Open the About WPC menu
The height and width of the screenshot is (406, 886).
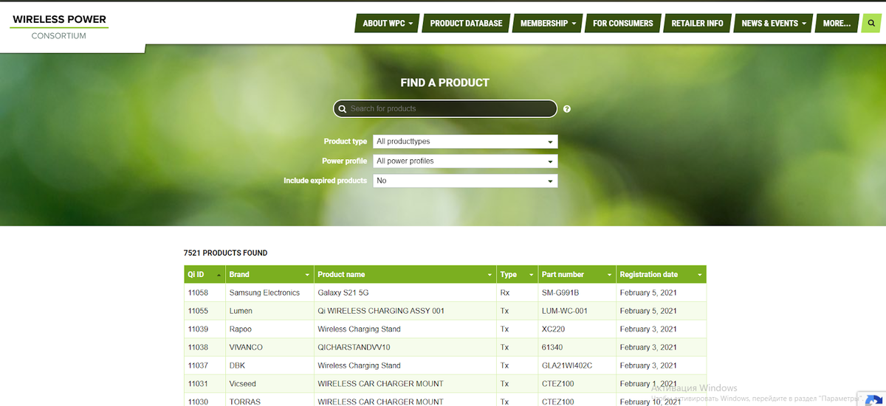388,23
